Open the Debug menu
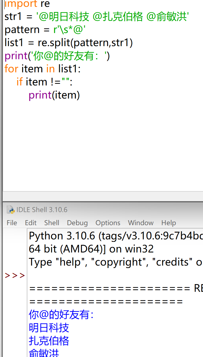The height and width of the screenshot is (357, 203). click(x=77, y=223)
